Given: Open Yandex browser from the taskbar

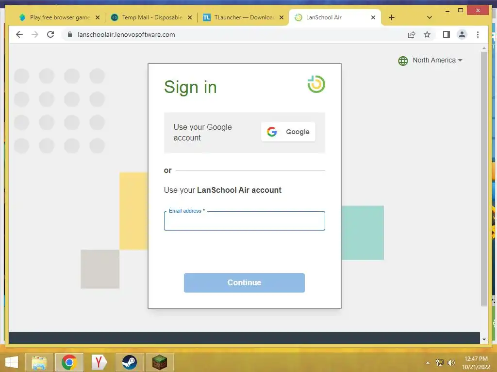Looking at the screenshot, I should point(99,362).
